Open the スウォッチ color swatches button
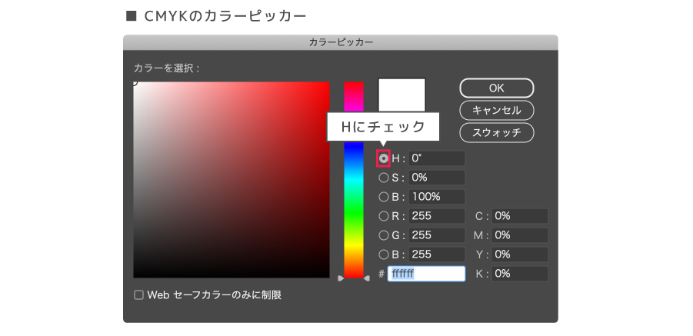Viewport: 693px width, 336px height. click(496, 132)
